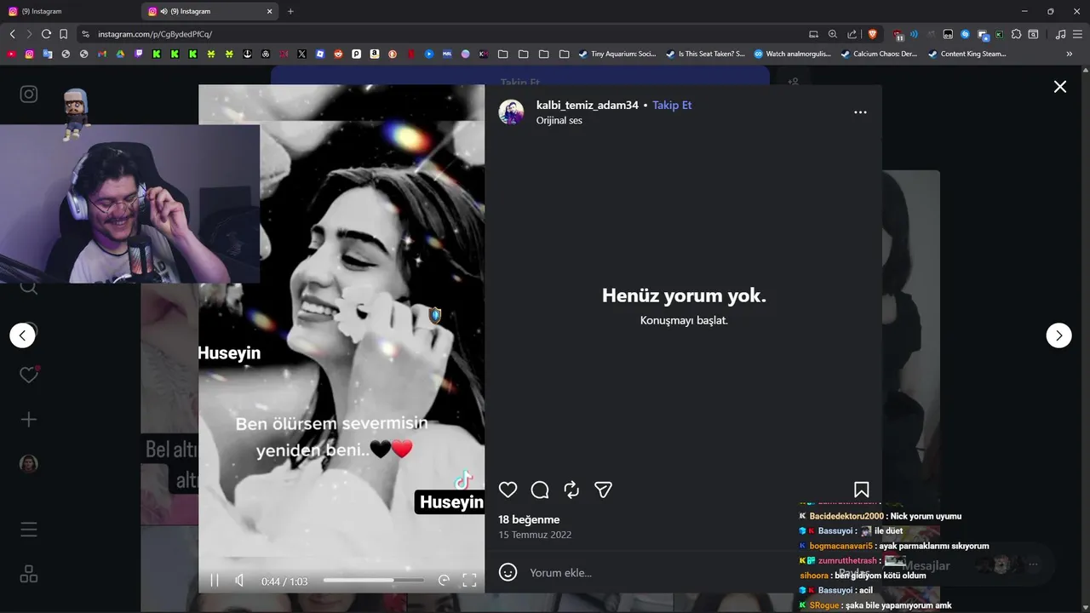The width and height of the screenshot is (1090, 613).
Task: Open the emoji picker beside the comment box
Action: point(508,572)
